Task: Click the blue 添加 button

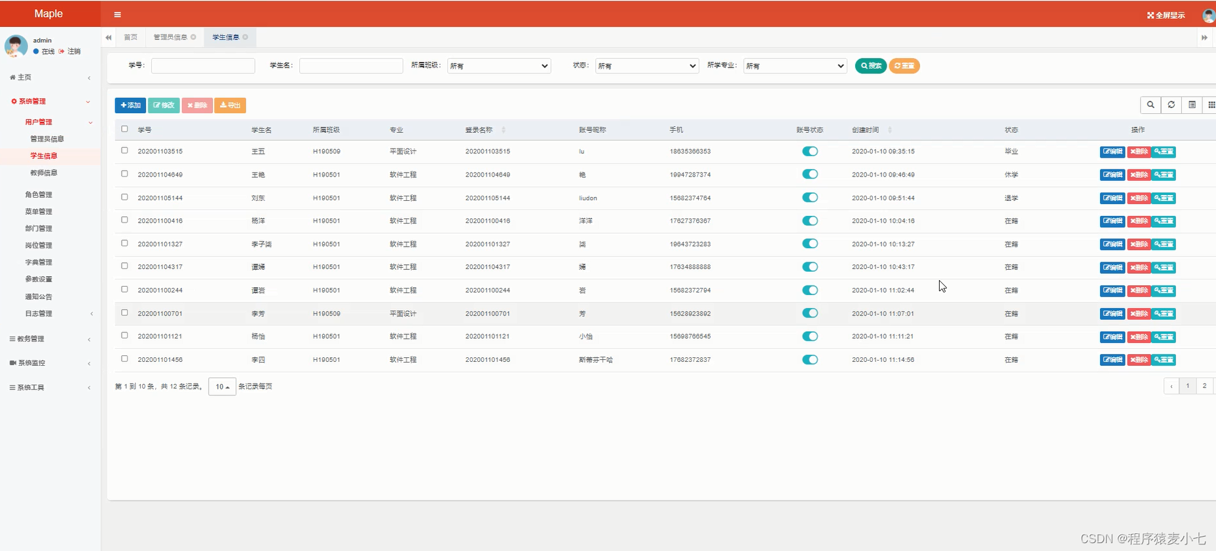Action: (130, 105)
